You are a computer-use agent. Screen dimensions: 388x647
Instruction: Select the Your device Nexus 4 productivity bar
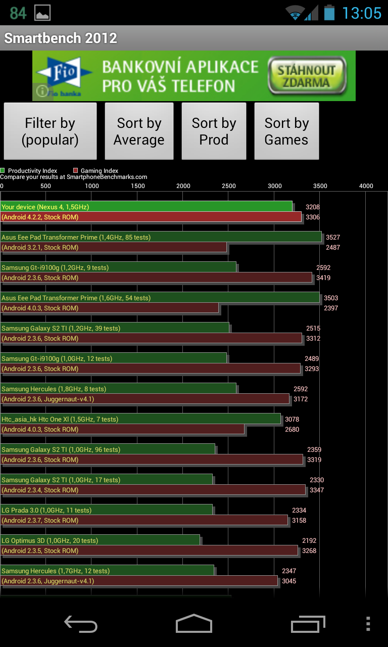(x=147, y=207)
